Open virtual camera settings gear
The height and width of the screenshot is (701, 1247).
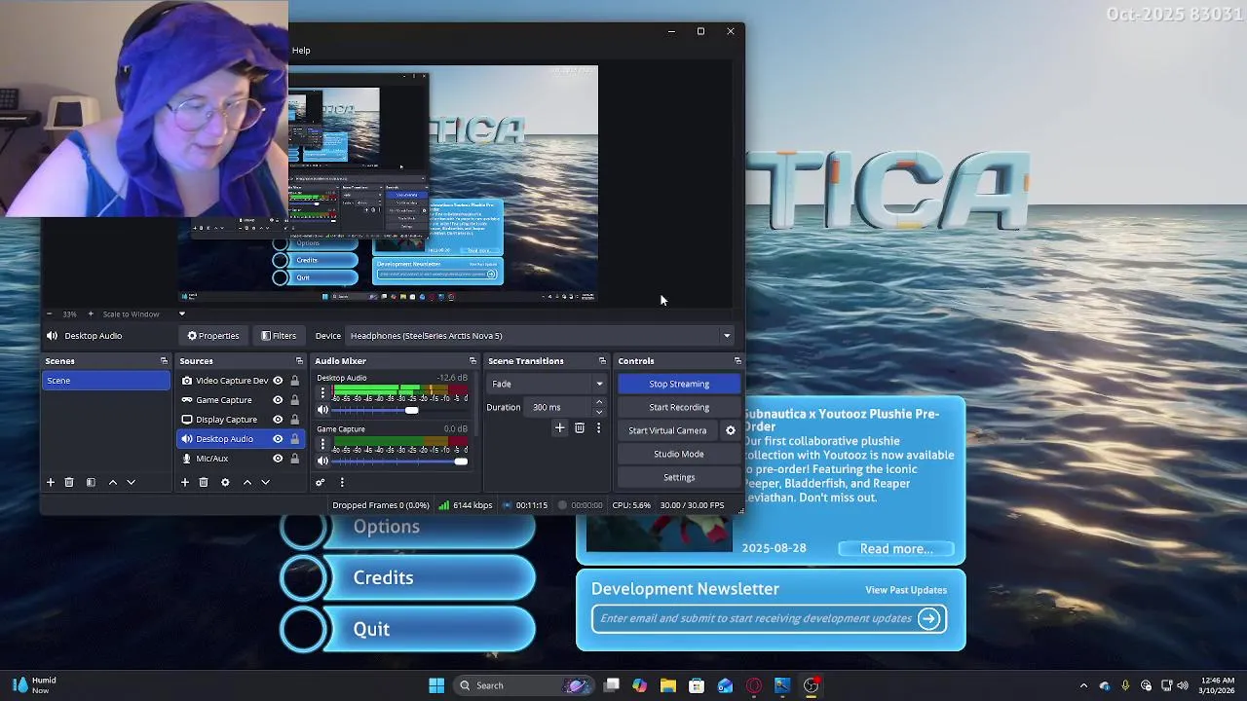pos(731,430)
